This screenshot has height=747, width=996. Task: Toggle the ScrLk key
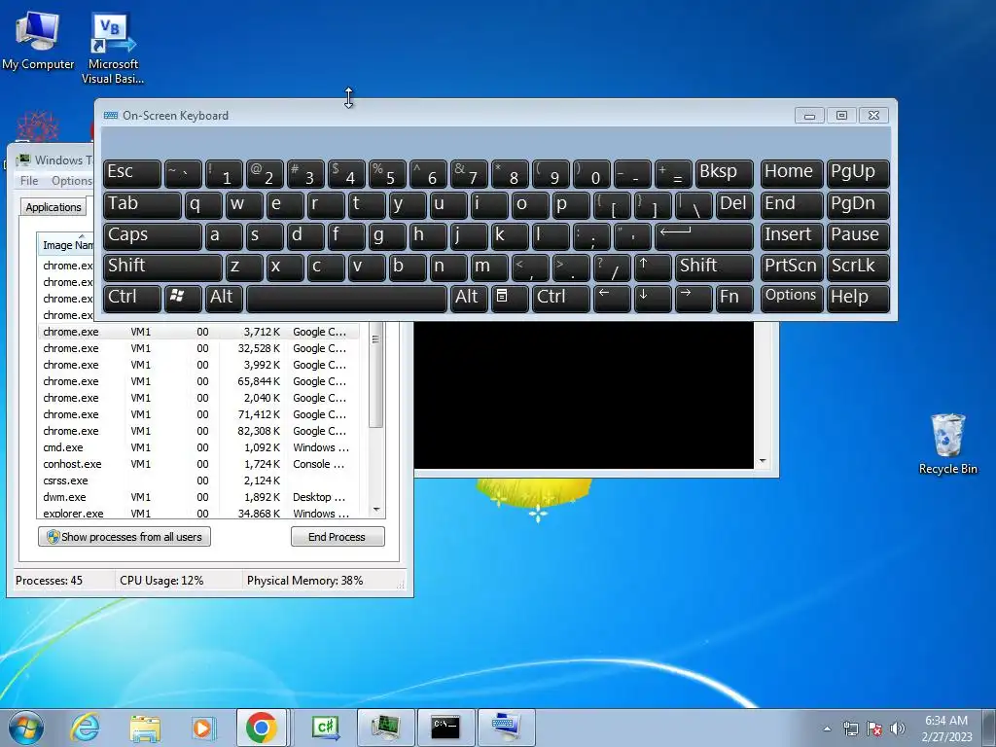click(858, 267)
